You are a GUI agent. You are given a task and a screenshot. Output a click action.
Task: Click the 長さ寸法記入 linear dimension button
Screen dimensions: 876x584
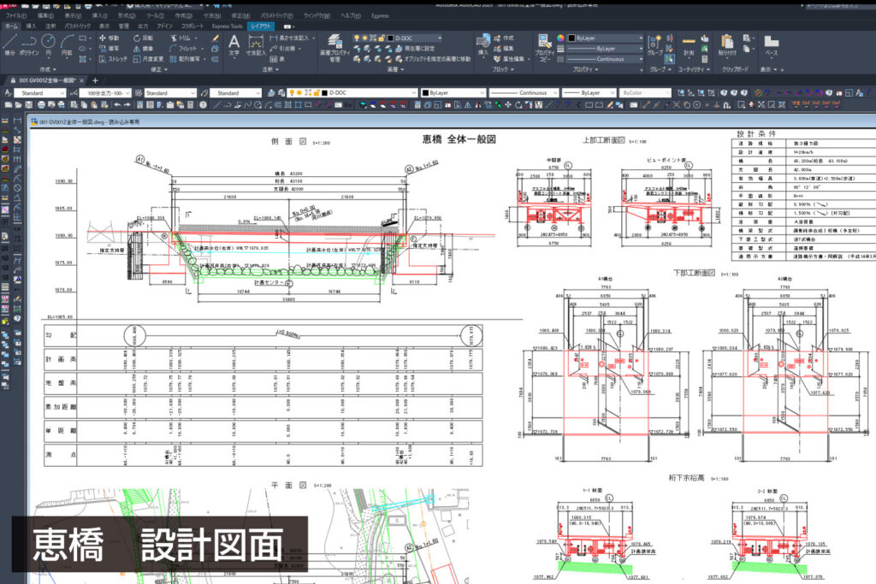click(290, 38)
